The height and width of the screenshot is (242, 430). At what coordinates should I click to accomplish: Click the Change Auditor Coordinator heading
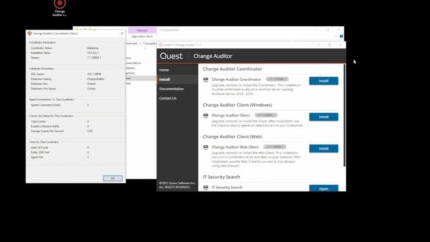[x=232, y=69]
